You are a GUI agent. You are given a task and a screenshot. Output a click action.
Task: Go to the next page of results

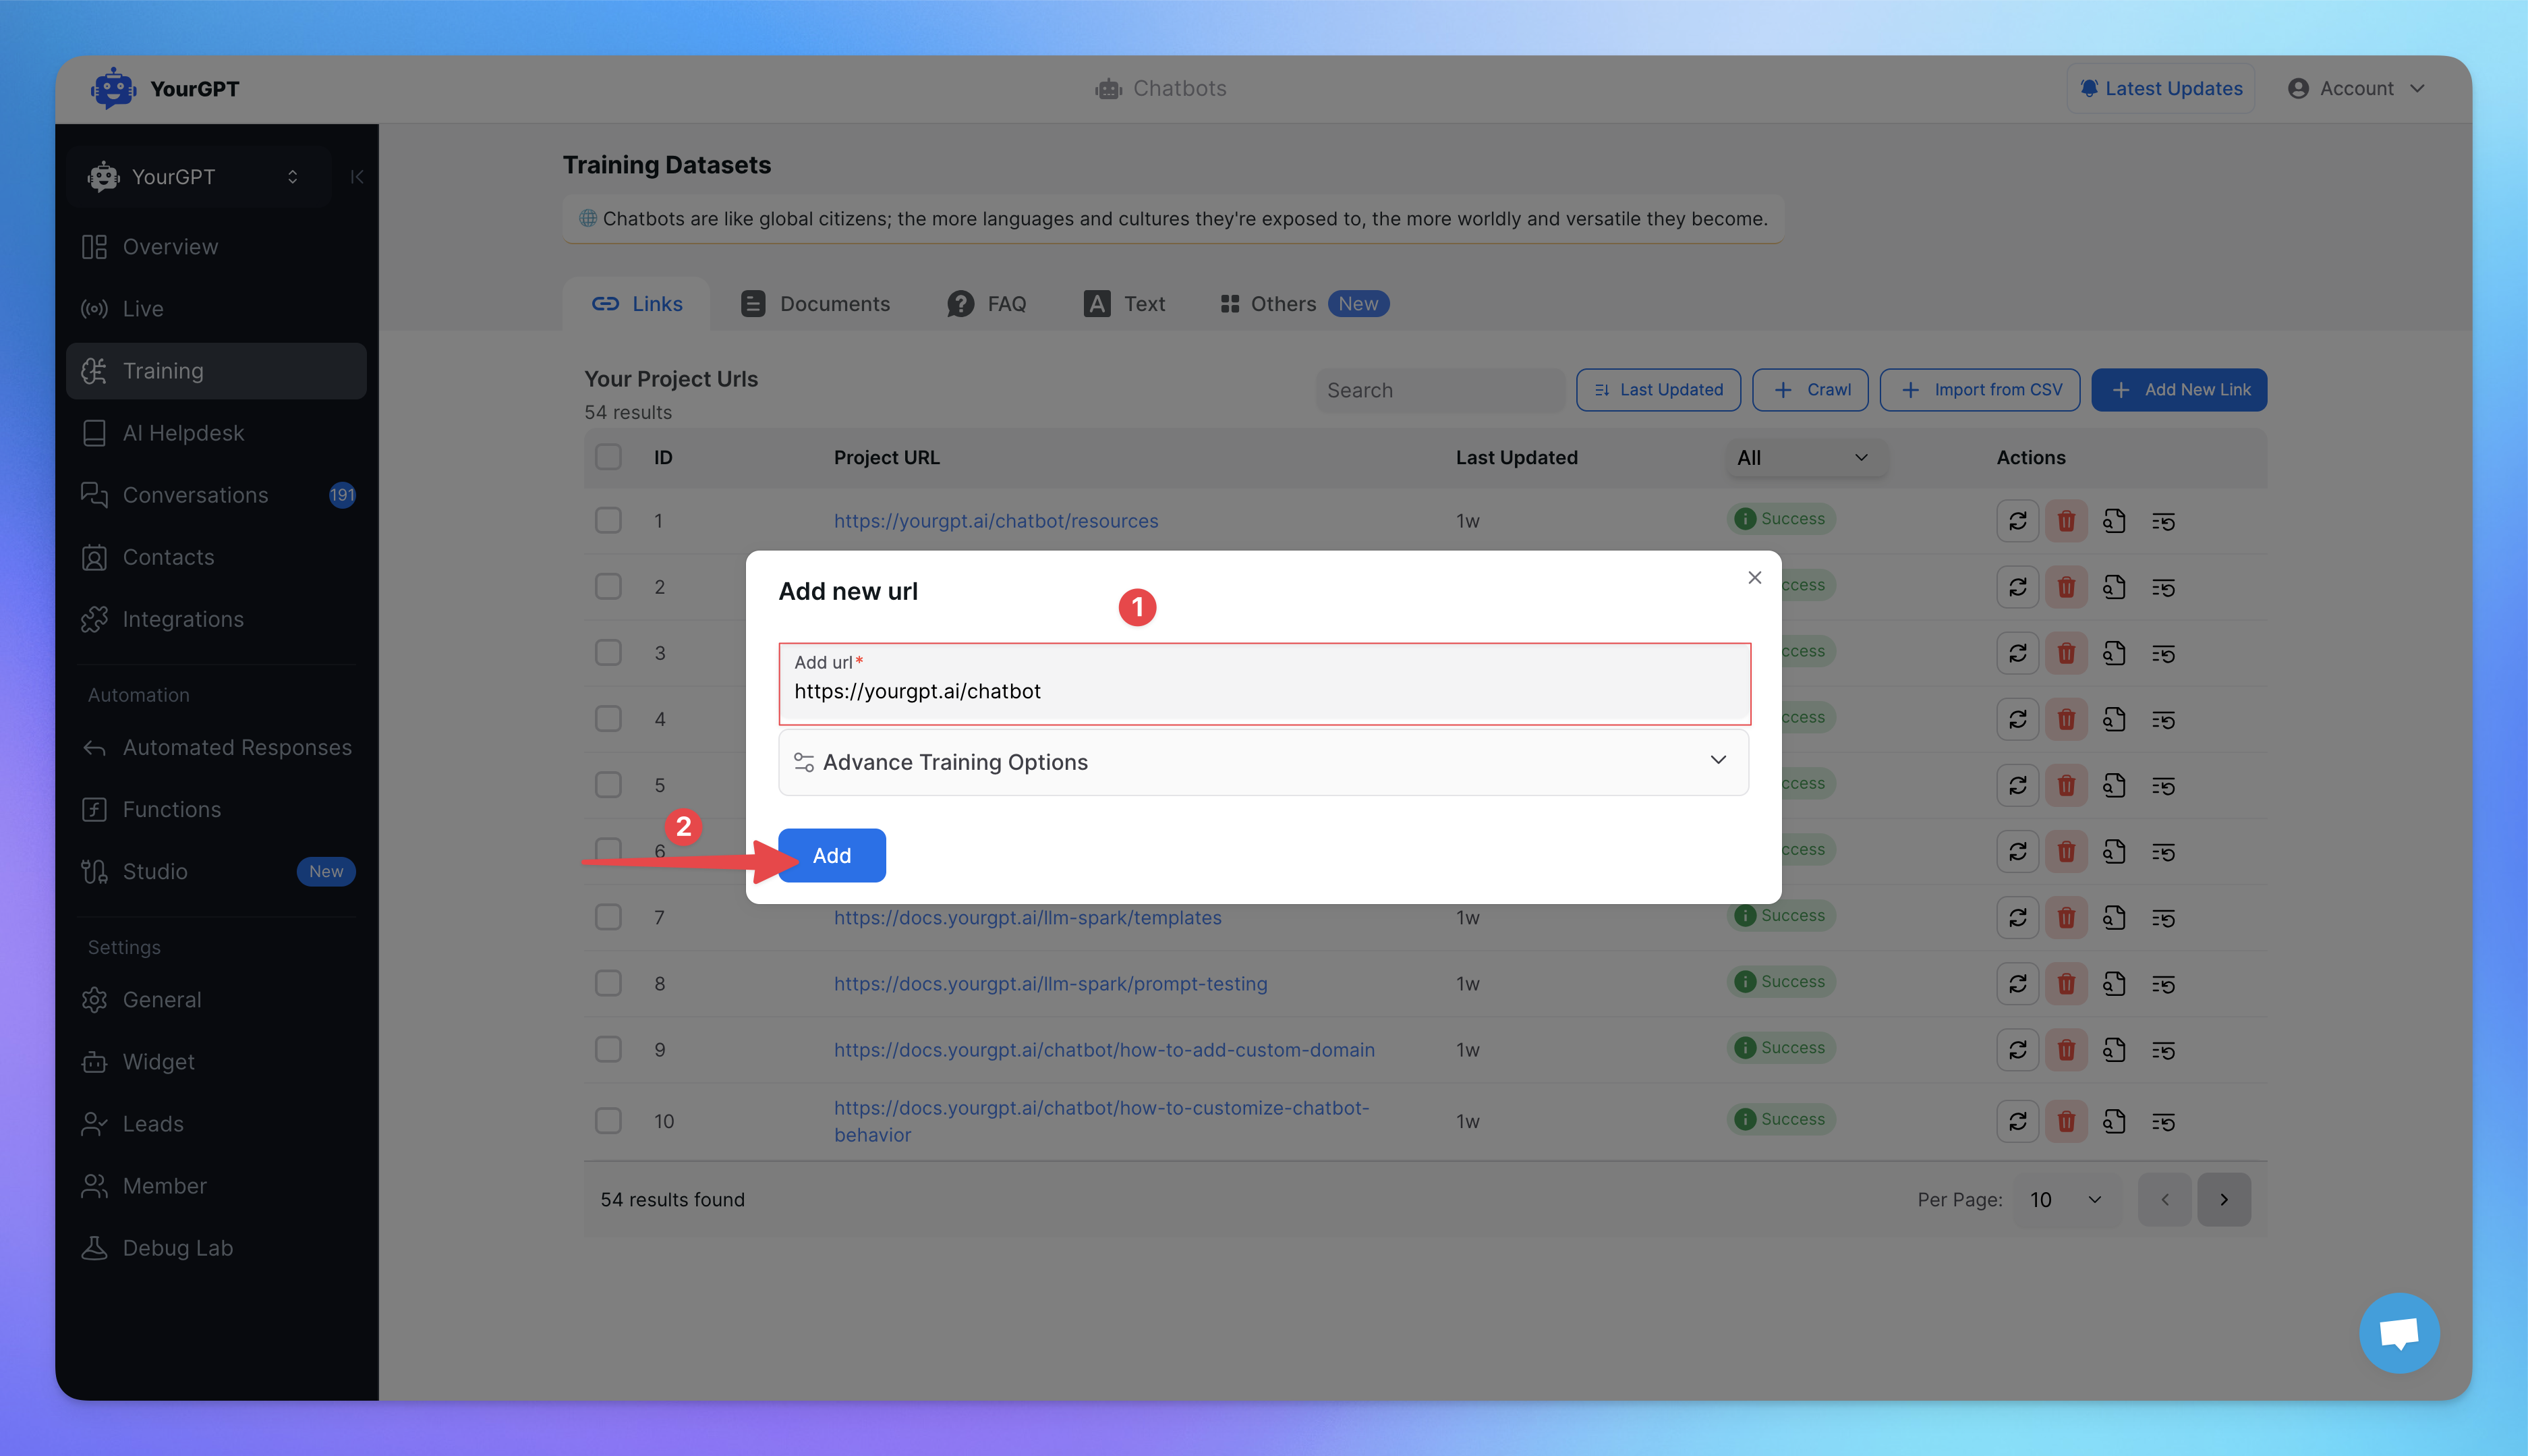(2223, 1199)
